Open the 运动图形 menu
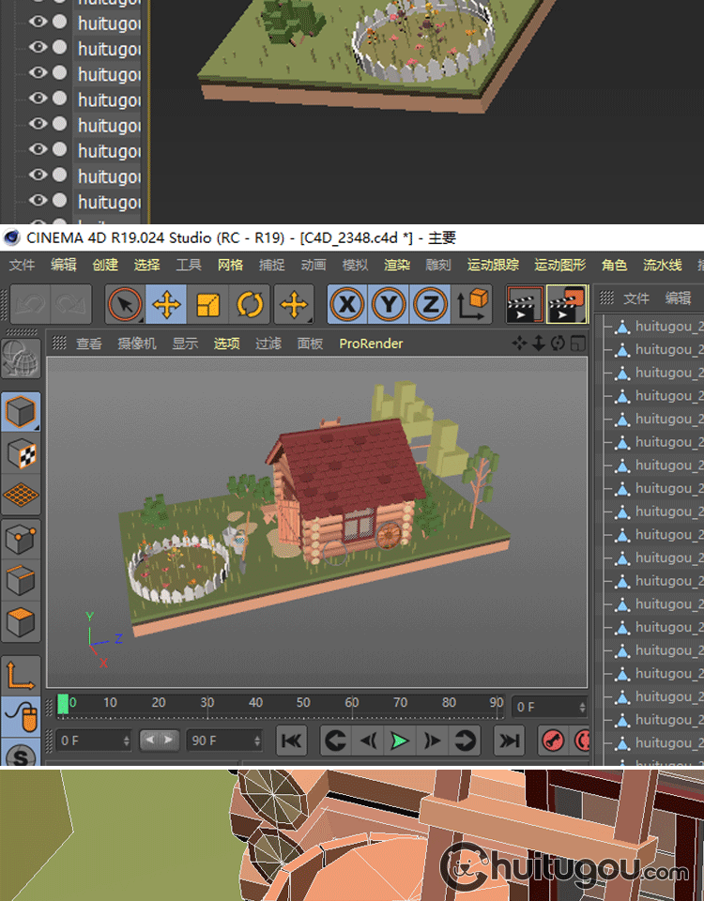The image size is (704, 901). point(559,266)
